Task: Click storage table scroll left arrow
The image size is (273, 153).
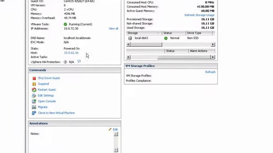Action: point(128,44)
